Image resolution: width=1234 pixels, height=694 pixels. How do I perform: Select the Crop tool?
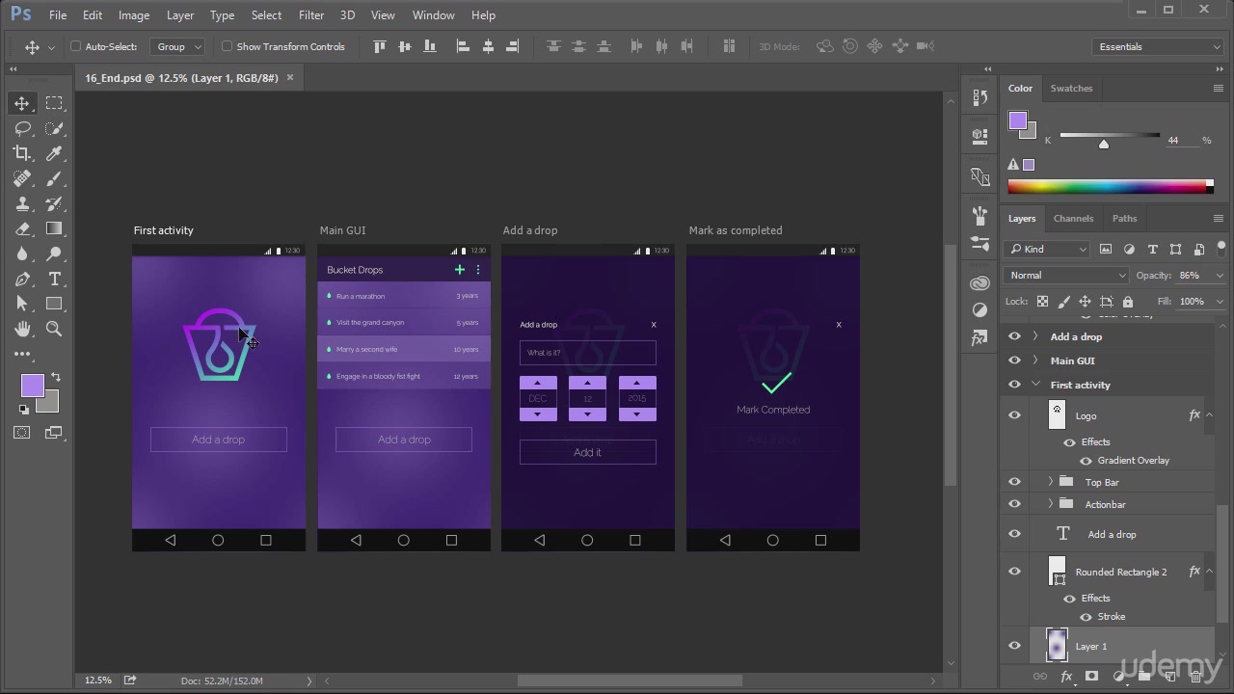[21, 153]
